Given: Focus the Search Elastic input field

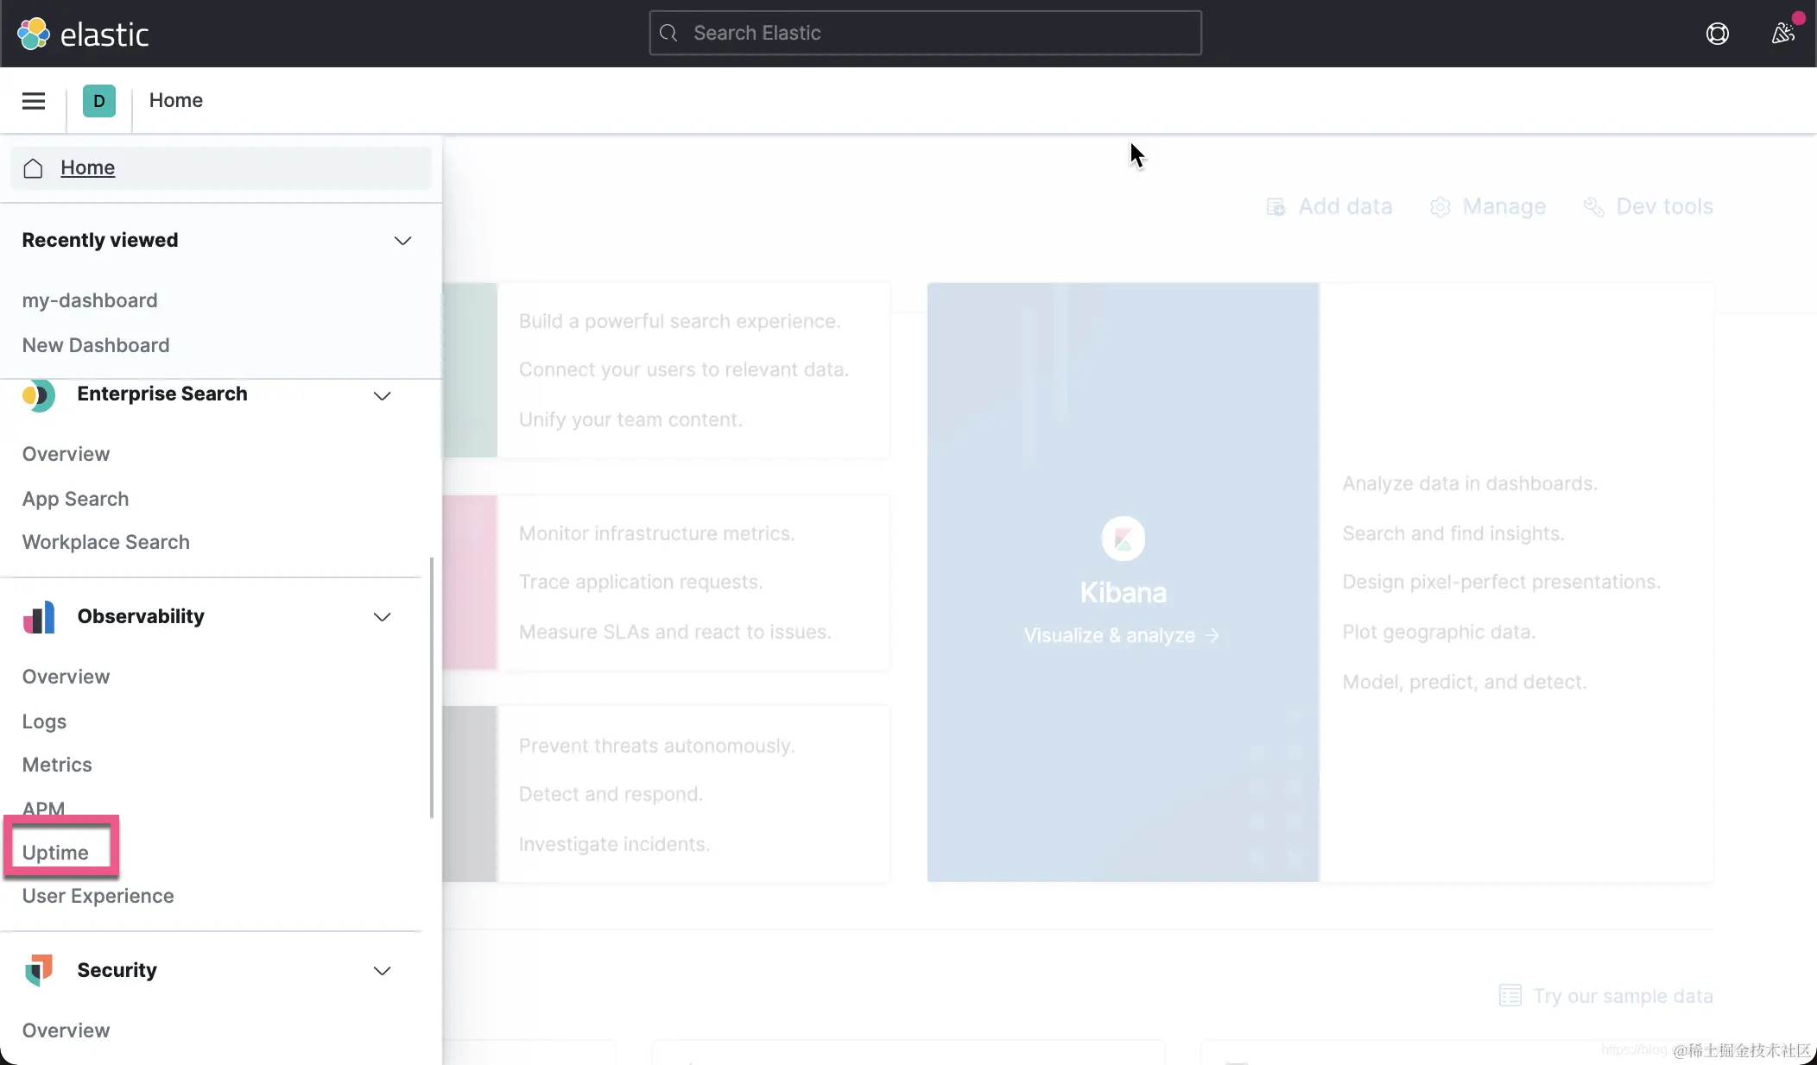Looking at the screenshot, I should [925, 34].
